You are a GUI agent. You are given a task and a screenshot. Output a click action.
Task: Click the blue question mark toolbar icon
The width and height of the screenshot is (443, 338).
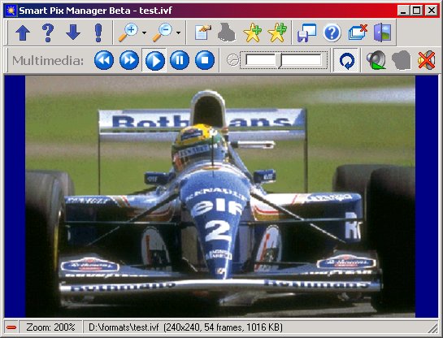pyautogui.click(x=48, y=33)
